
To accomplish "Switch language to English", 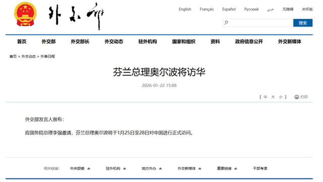I will pyautogui.click(x=185, y=9).
